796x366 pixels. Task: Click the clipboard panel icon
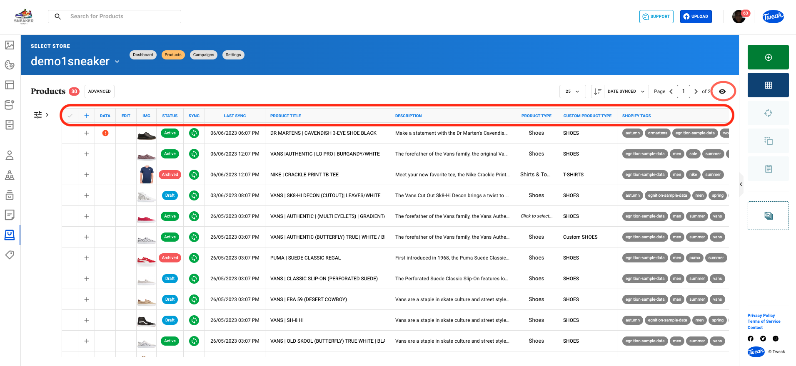[768, 168]
